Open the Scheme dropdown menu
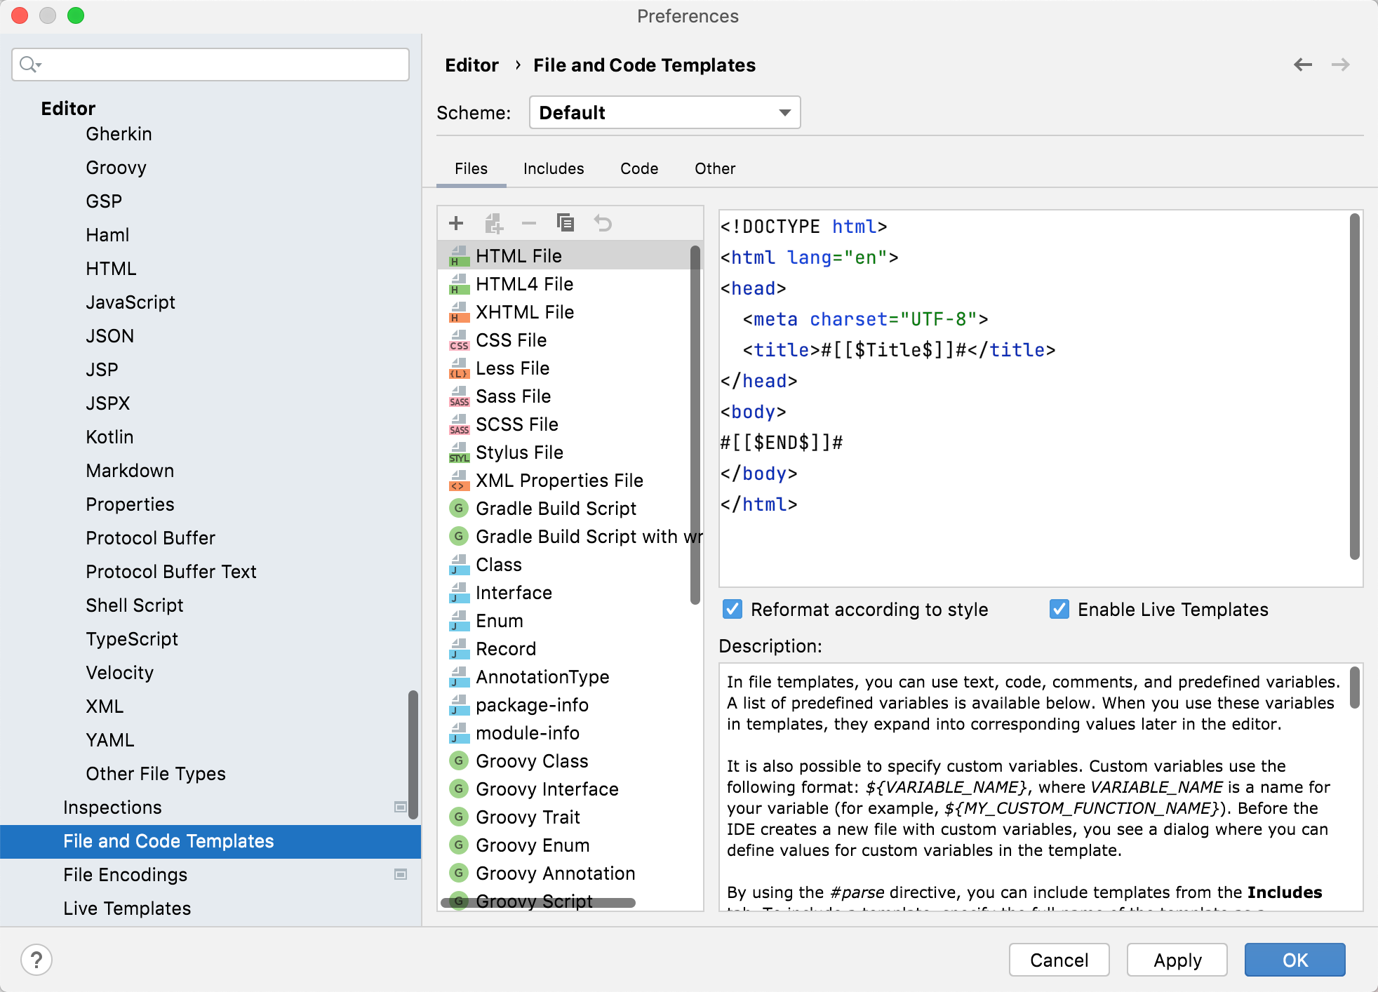 click(662, 112)
